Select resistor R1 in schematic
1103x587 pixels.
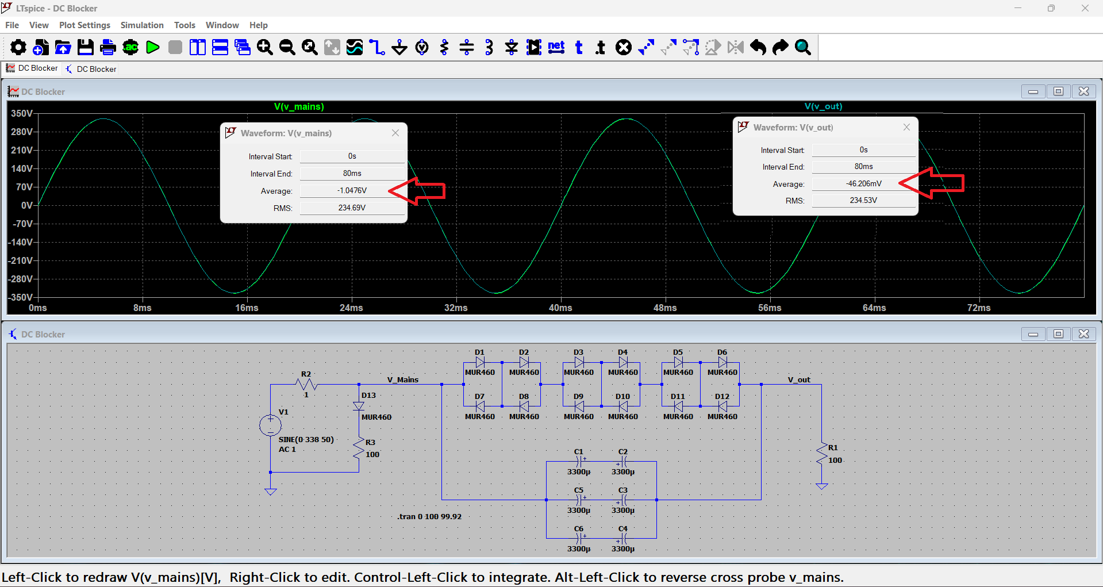tap(822, 454)
